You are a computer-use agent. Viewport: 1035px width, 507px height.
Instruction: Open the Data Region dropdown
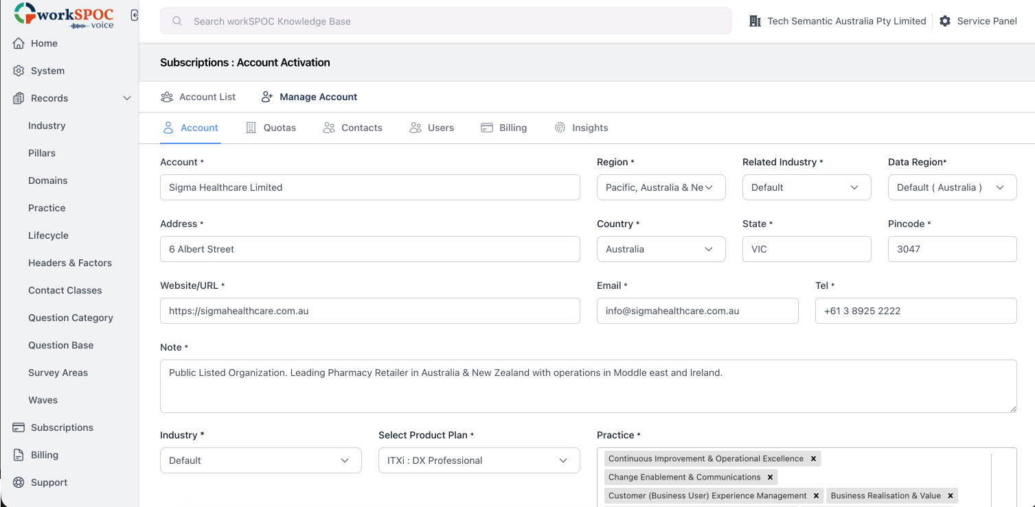click(x=953, y=187)
